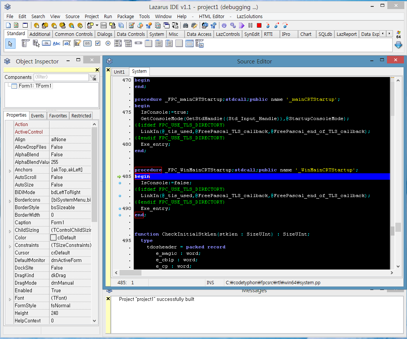Open the Package menu
Image resolution: width=407 pixels, height=339 pixels.
tap(125, 16)
